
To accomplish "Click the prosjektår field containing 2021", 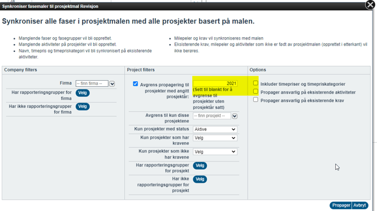I will (215, 83).
